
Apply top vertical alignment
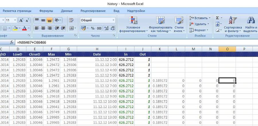coord(37,20)
